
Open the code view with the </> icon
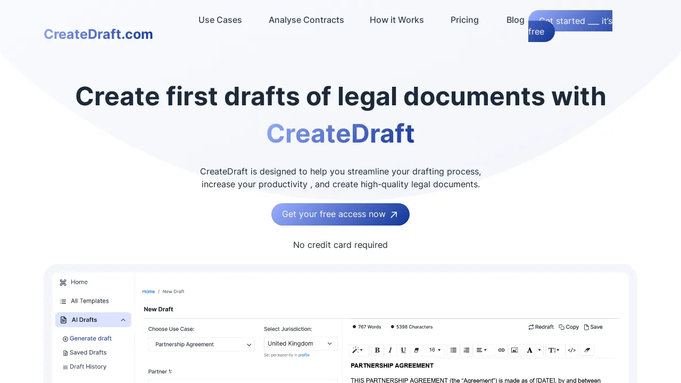click(572, 350)
